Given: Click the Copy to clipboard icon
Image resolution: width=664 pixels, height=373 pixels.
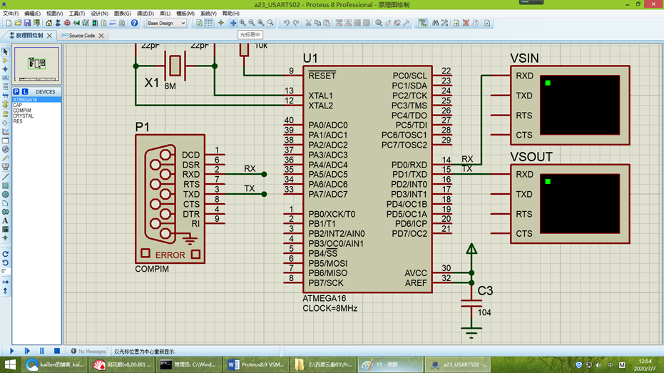Looking at the screenshot, I should [317, 23].
